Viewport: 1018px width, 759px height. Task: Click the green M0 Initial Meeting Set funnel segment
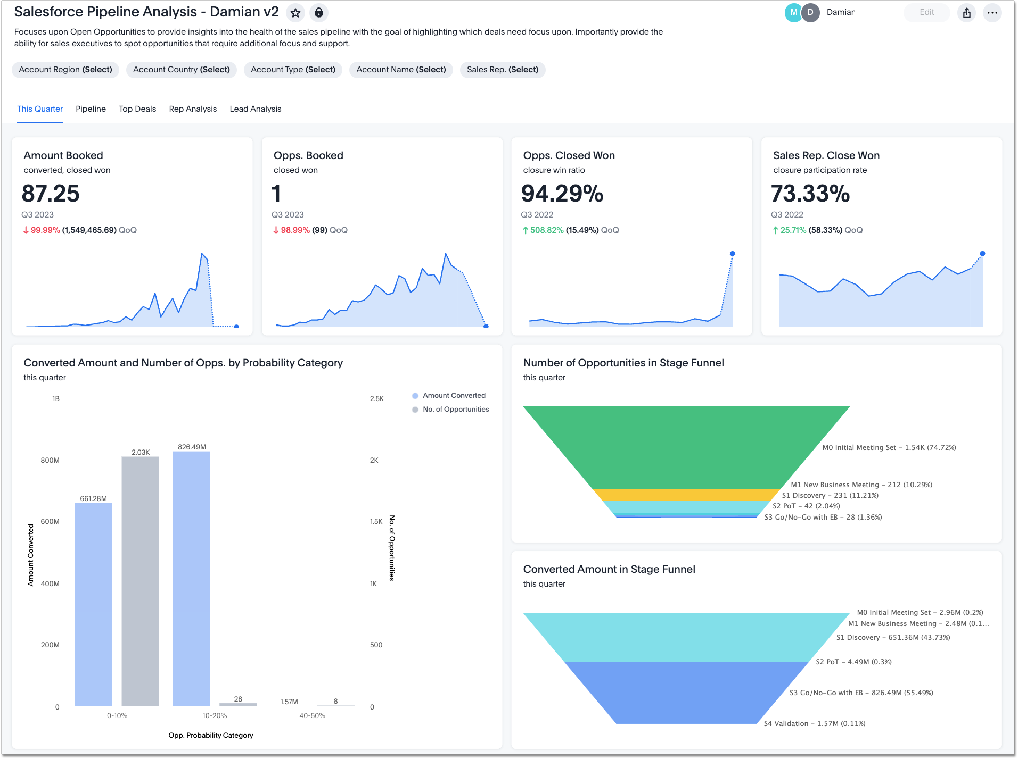[x=686, y=447]
